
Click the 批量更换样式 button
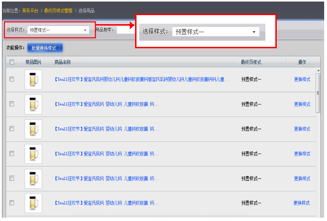(45, 48)
